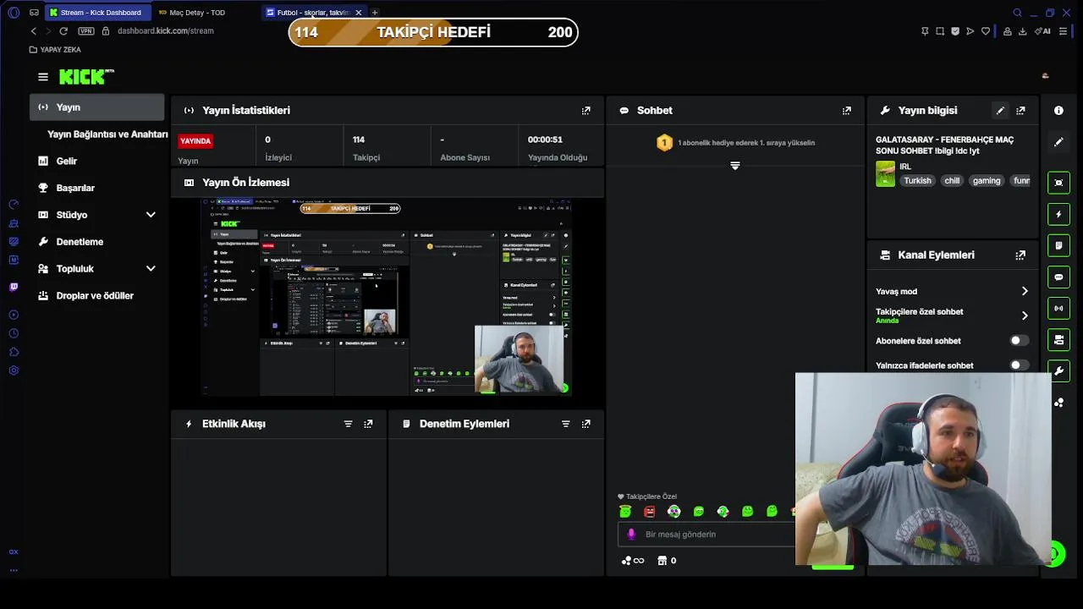Viewport: 1083px width, 609px height.
Task: Open the Kick hamburger menu
Action: pos(43,77)
